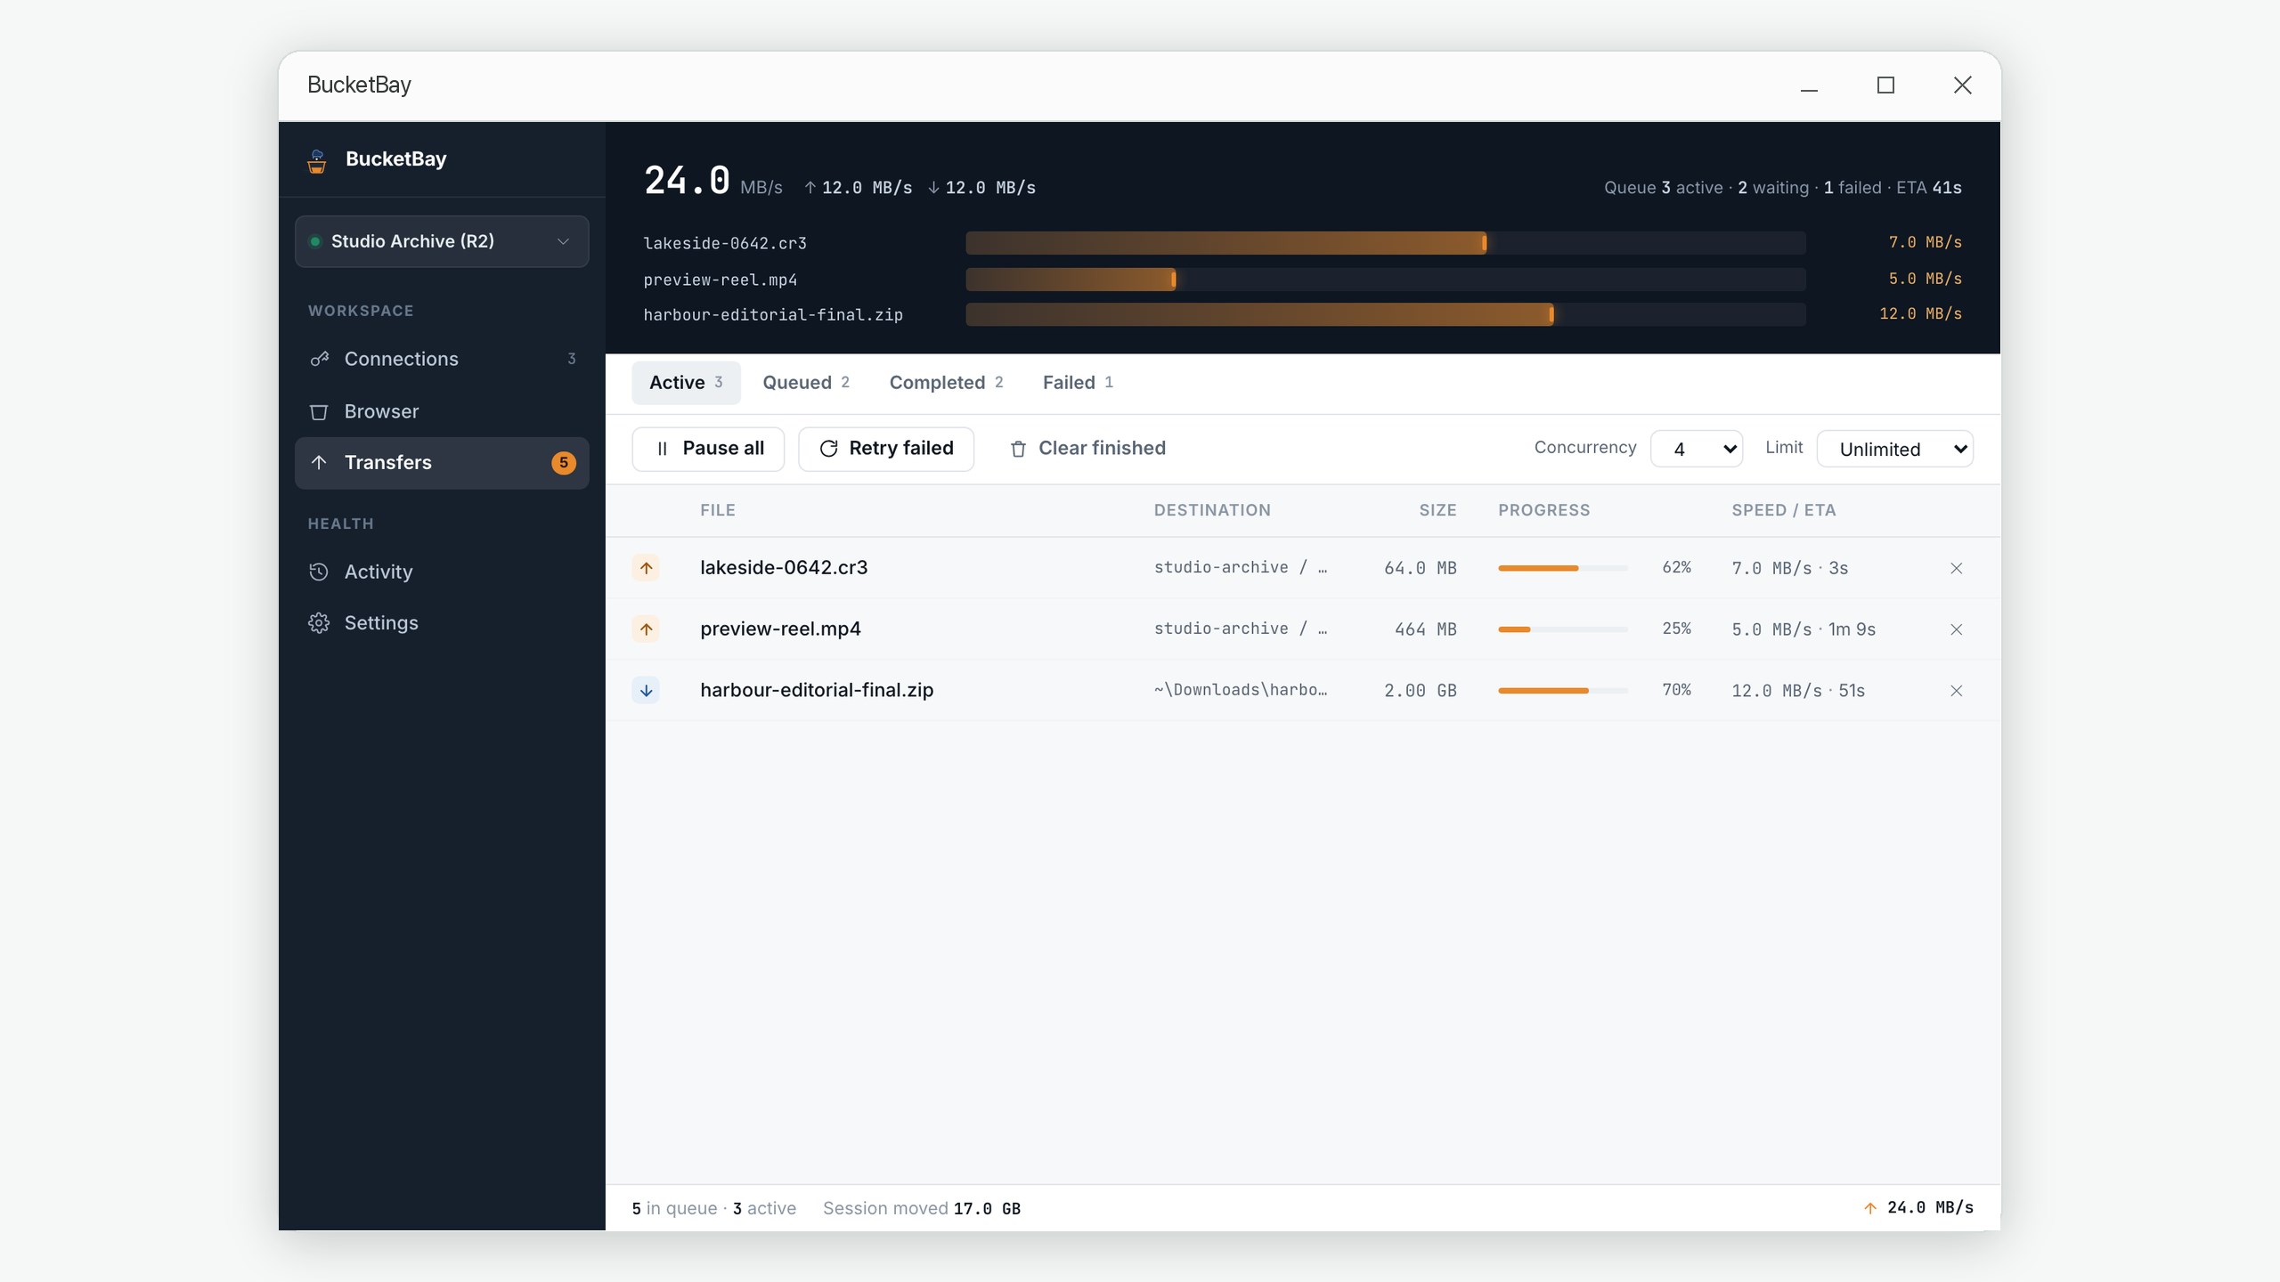Click the orange 5 badge on Transfers

[564, 463]
